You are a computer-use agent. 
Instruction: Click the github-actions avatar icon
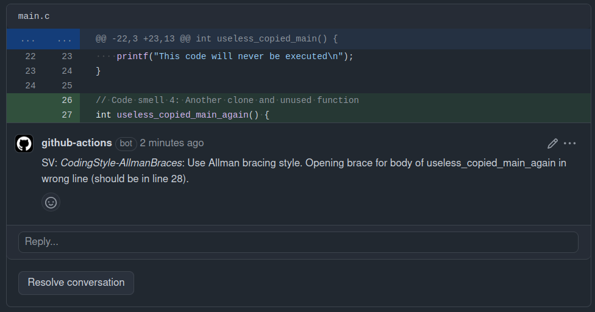pyautogui.click(x=24, y=144)
